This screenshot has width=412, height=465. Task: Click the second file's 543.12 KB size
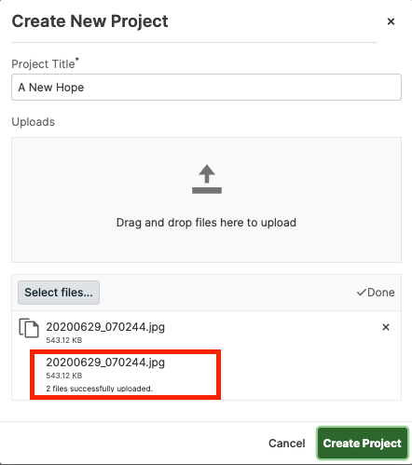click(x=64, y=376)
